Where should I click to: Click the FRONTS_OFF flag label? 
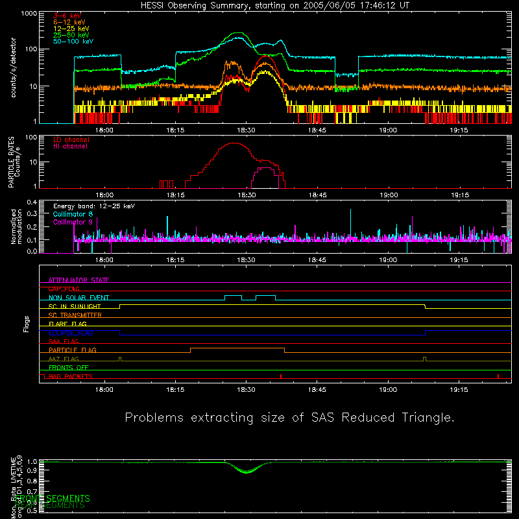click(x=69, y=368)
